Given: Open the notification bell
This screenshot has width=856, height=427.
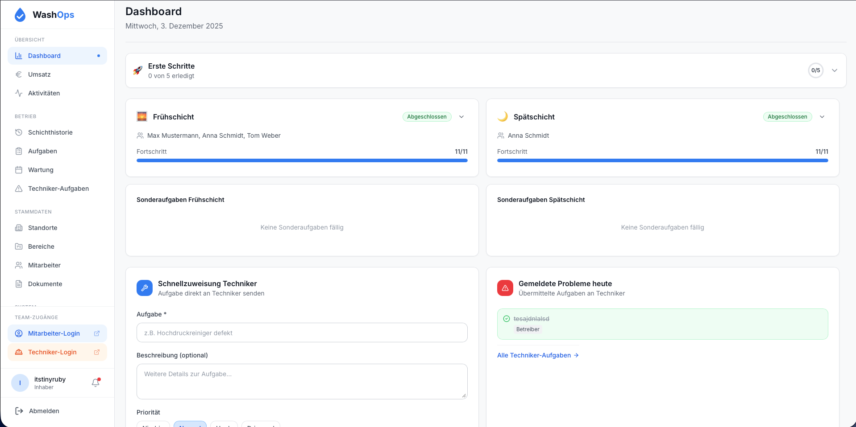Looking at the screenshot, I should [x=96, y=382].
